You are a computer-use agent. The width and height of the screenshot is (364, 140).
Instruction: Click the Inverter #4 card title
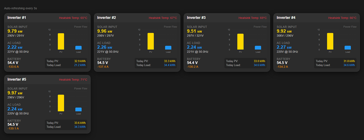286,18
